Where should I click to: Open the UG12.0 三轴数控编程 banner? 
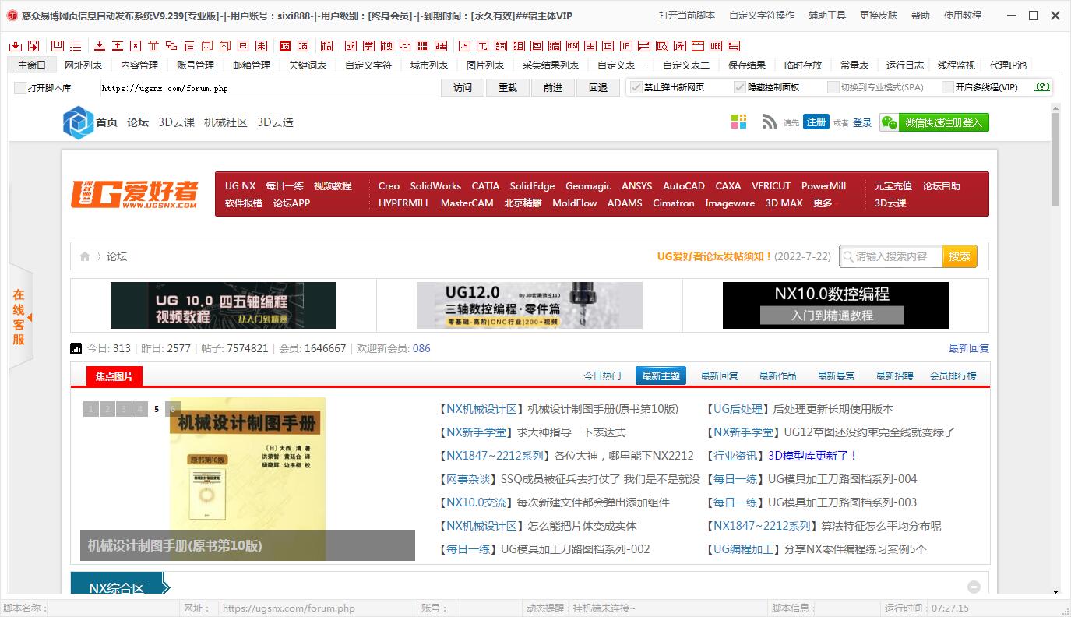[x=530, y=305]
